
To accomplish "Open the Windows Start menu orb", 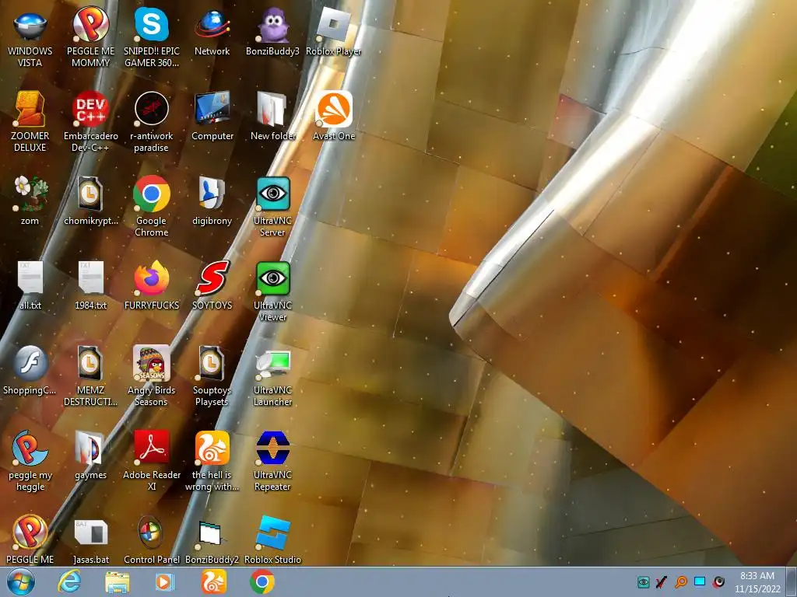I will pos(21,582).
